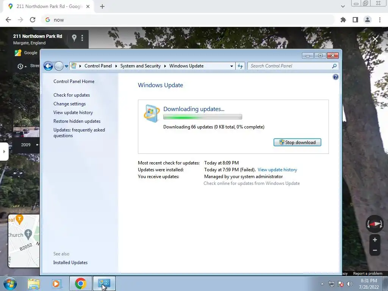Open the Windows Start button

pyautogui.click(x=10, y=283)
